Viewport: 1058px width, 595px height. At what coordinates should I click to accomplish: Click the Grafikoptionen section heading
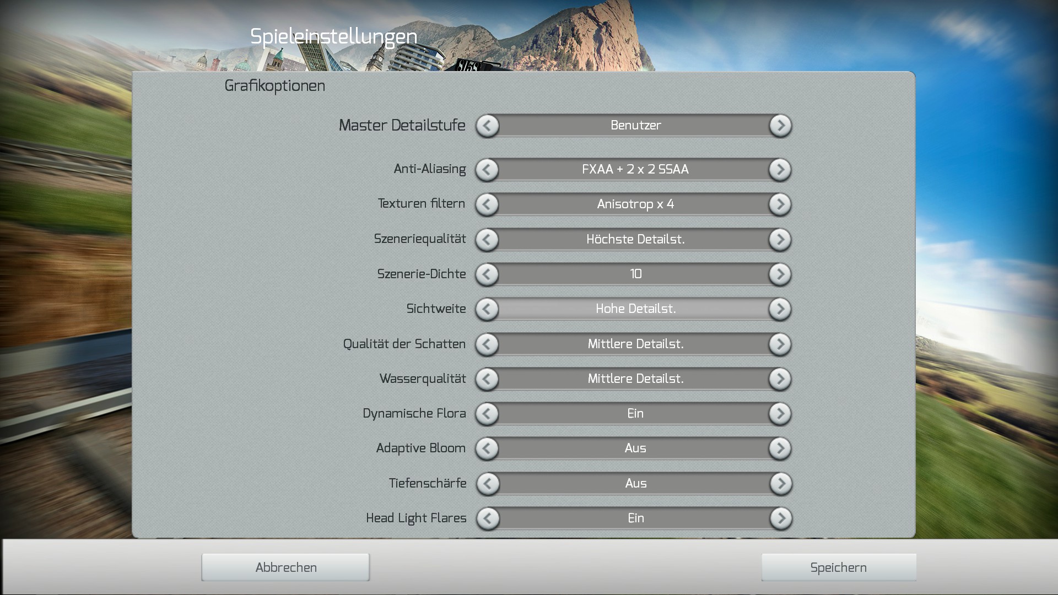274,86
